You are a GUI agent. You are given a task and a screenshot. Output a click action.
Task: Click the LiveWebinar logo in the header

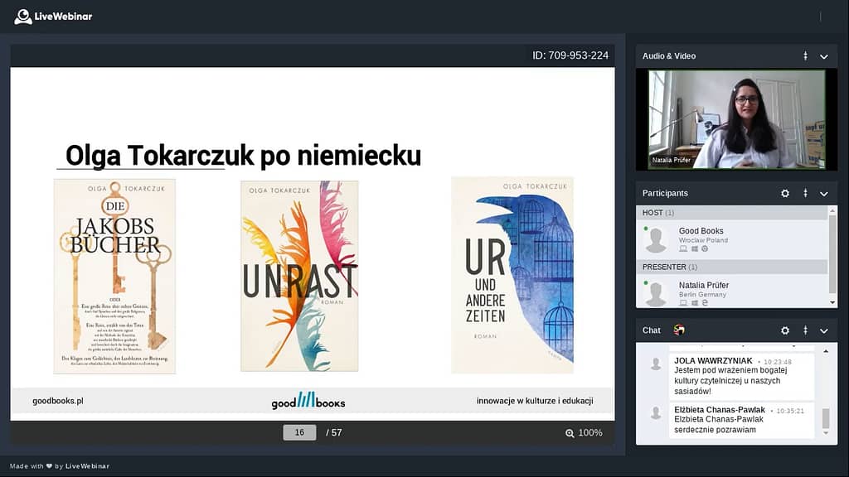coord(53,17)
